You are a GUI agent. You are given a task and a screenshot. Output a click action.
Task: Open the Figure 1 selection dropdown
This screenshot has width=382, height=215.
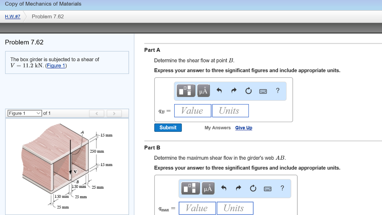(24, 113)
